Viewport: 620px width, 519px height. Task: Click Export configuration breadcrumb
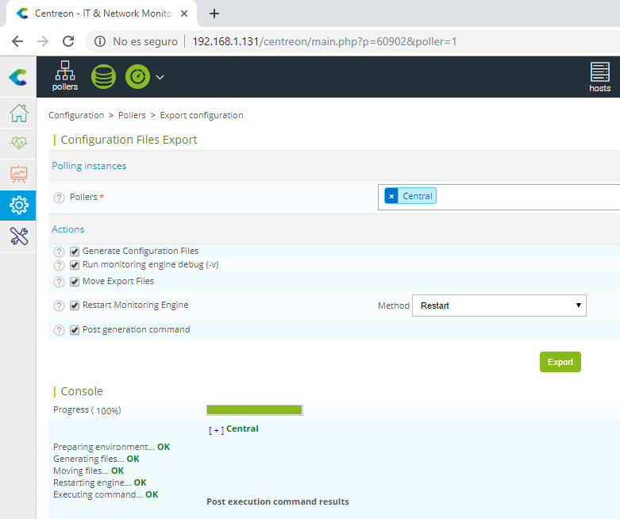coord(202,115)
